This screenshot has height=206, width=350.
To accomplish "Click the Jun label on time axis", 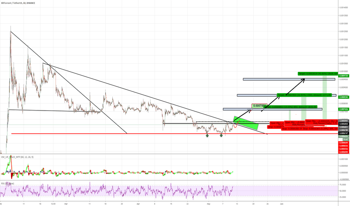I will [282, 203].
